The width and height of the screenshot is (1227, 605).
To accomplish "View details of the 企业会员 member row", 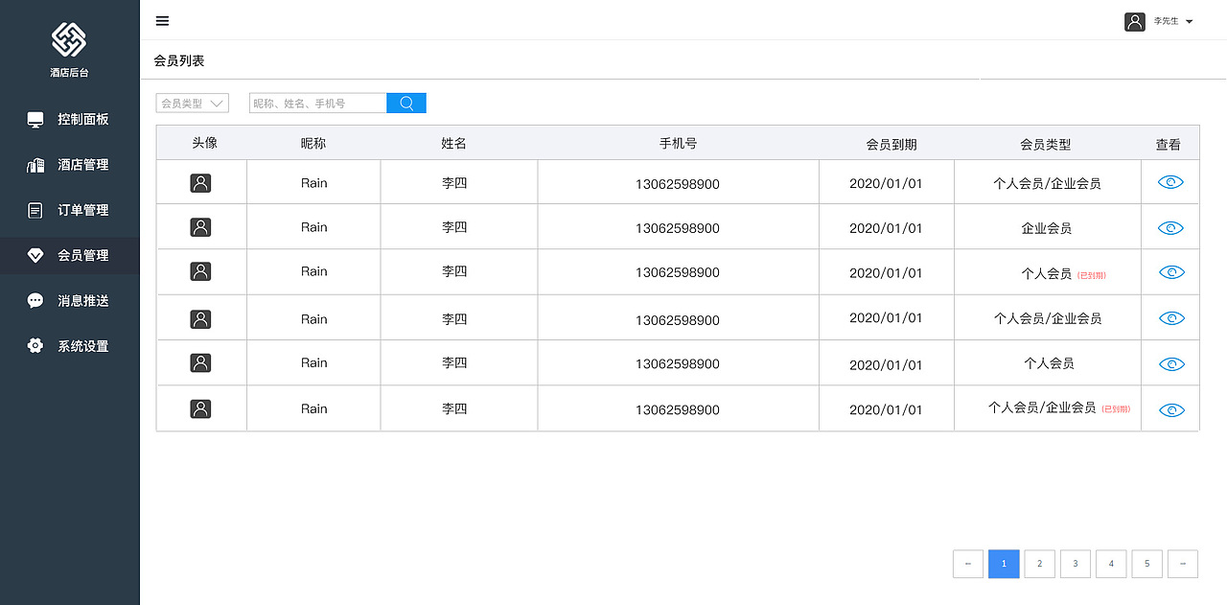I will (x=1169, y=227).
